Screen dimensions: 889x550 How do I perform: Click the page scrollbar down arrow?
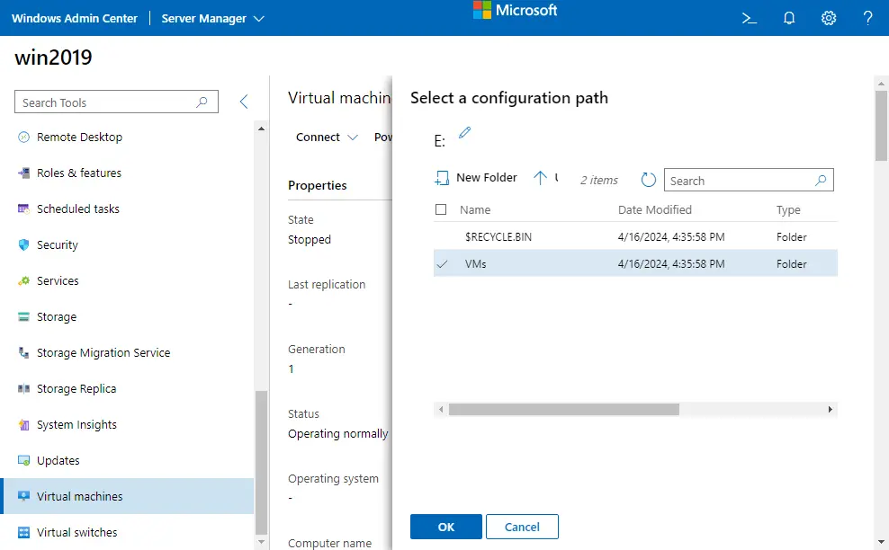coord(881,542)
